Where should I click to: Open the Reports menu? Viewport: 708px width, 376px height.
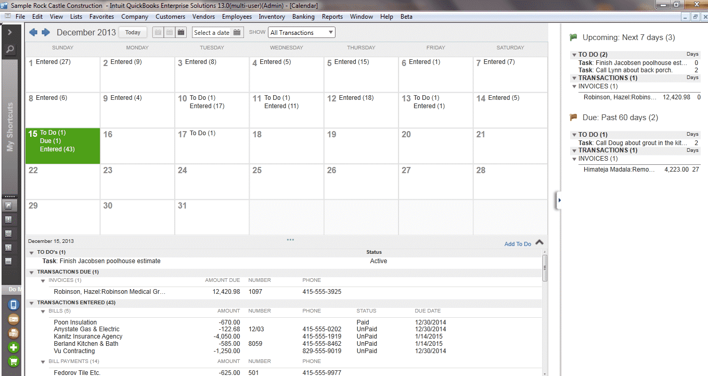coord(332,17)
